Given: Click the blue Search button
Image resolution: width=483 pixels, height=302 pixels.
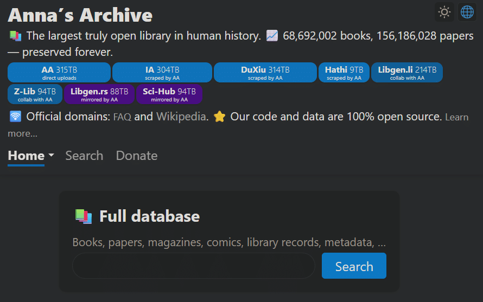Looking at the screenshot, I should [354, 266].
